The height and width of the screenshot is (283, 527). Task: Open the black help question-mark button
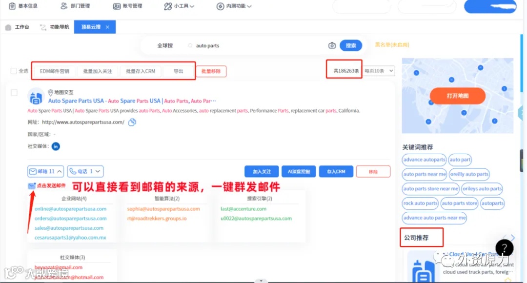(x=504, y=248)
